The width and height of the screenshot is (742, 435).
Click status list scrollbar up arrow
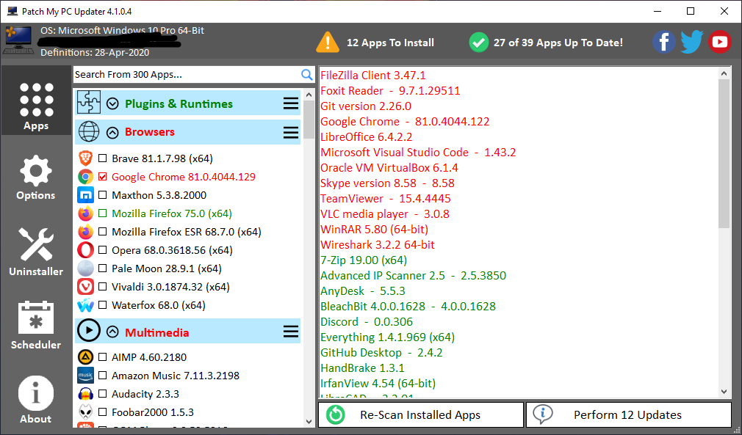click(x=724, y=73)
